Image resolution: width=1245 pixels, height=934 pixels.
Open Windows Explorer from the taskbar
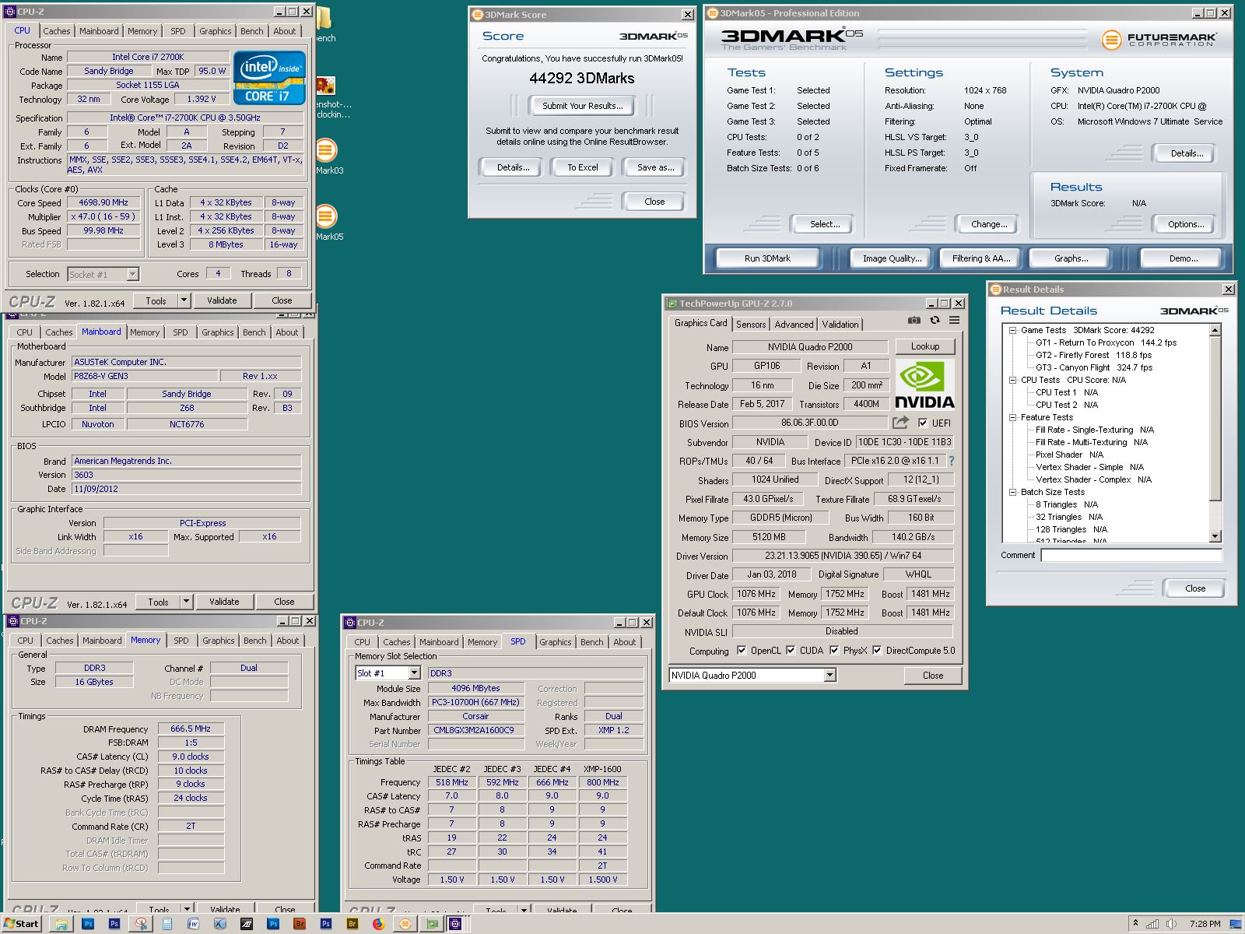(x=61, y=924)
